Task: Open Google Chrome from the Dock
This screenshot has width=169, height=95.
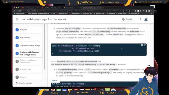Action: pos(53,90)
